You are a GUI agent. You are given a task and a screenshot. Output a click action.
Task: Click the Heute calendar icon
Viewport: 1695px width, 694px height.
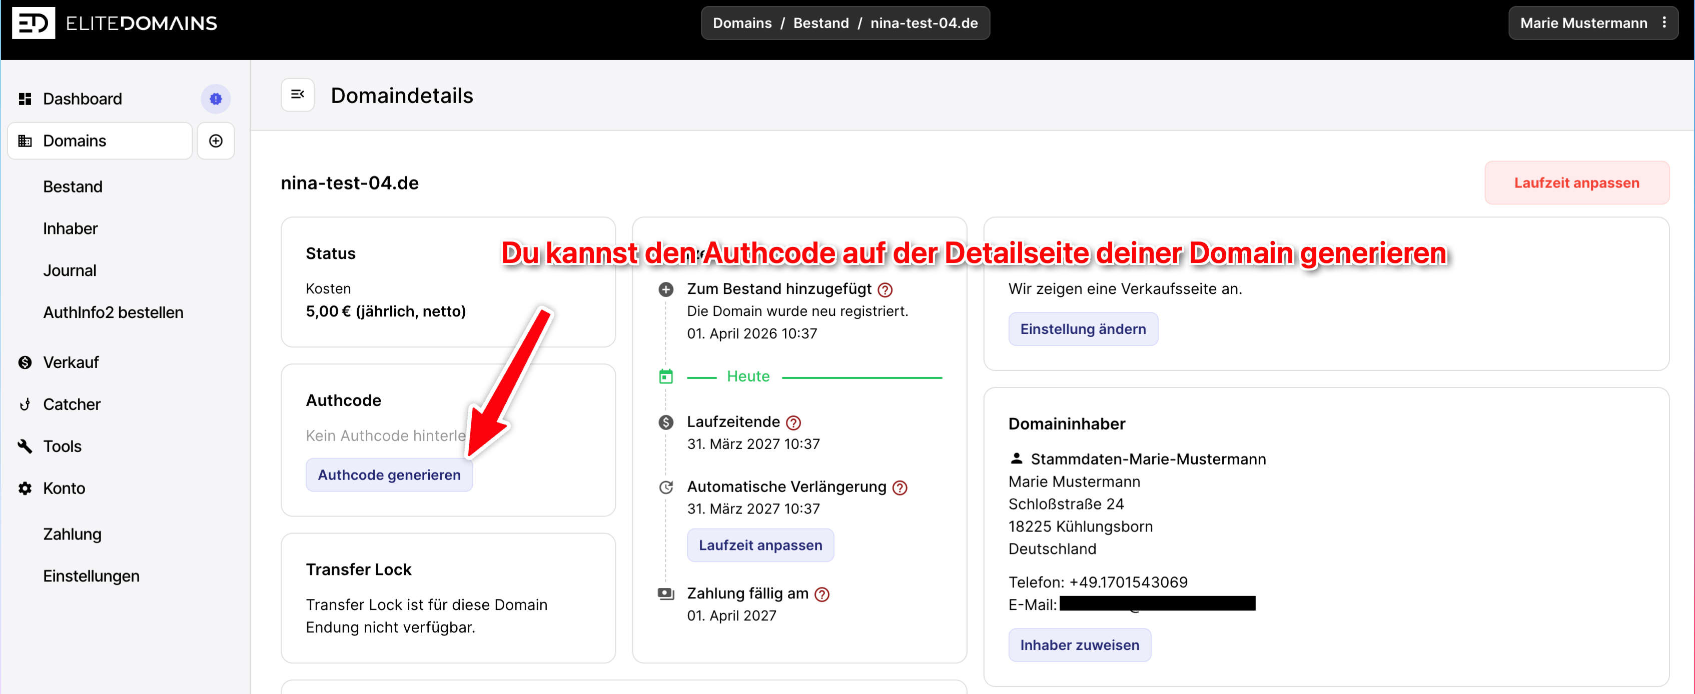click(x=666, y=376)
